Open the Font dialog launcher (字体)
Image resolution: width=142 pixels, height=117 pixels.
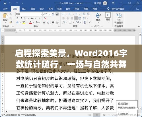pos(59,26)
